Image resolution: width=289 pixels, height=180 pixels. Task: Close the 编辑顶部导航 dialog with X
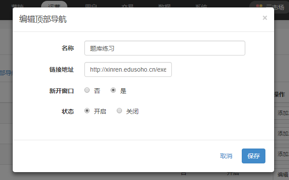[x=265, y=18]
